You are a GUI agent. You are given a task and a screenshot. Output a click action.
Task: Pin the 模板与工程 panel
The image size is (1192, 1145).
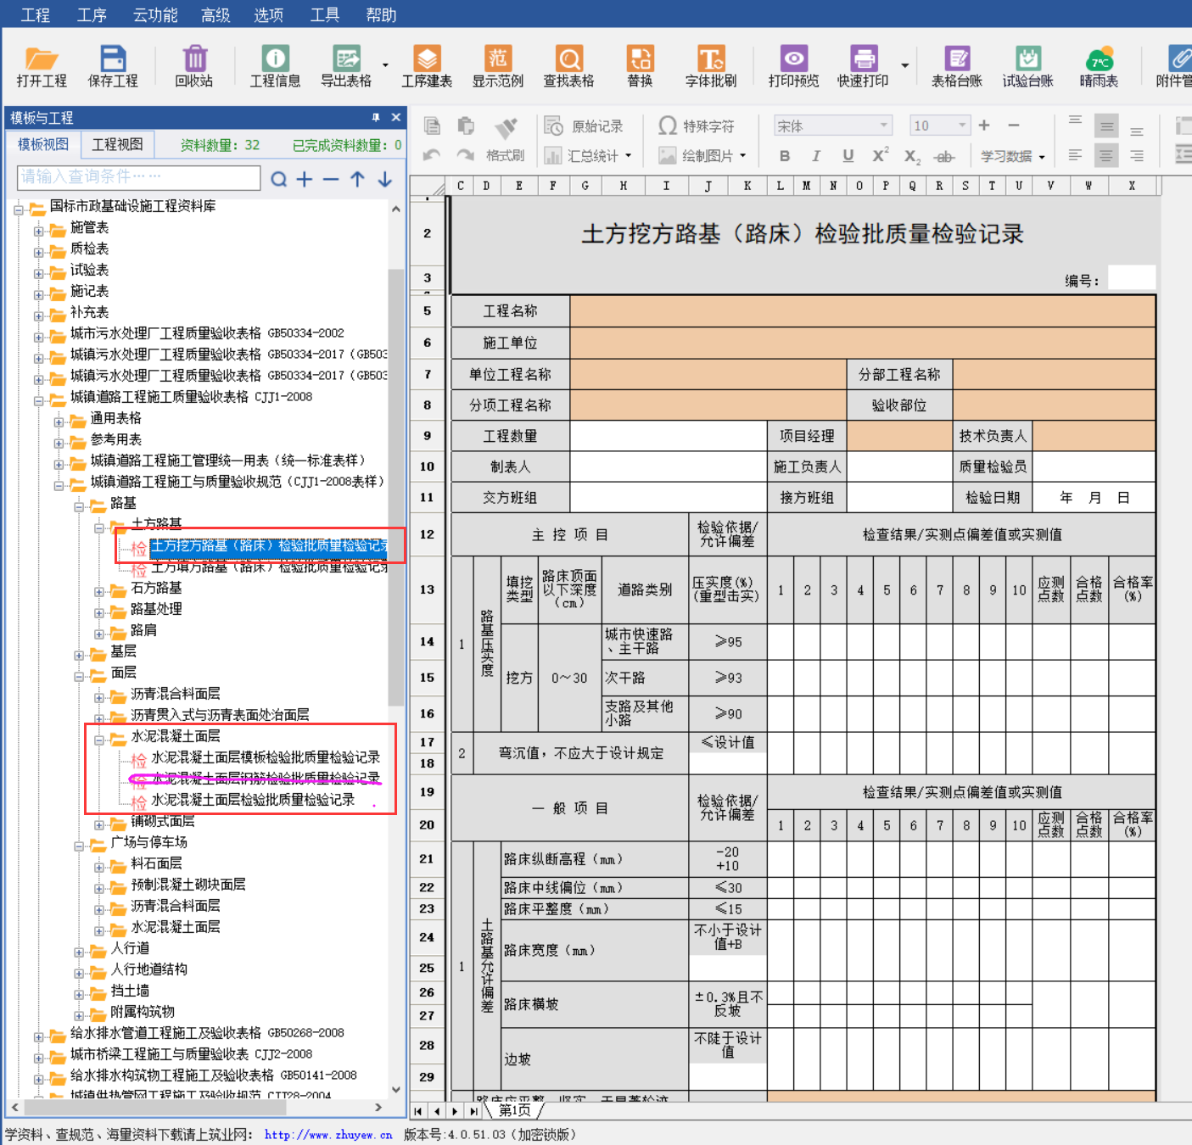pos(375,117)
